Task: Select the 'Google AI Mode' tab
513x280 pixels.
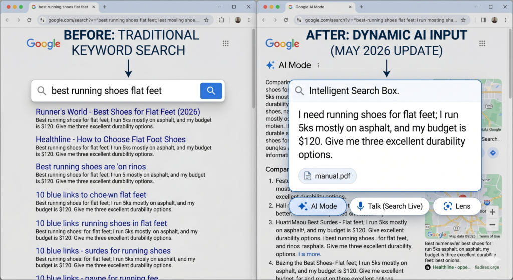Action: pyautogui.click(x=321, y=7)
